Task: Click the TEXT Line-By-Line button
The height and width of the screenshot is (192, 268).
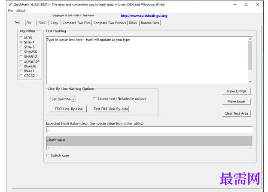Action: [69, 109]
